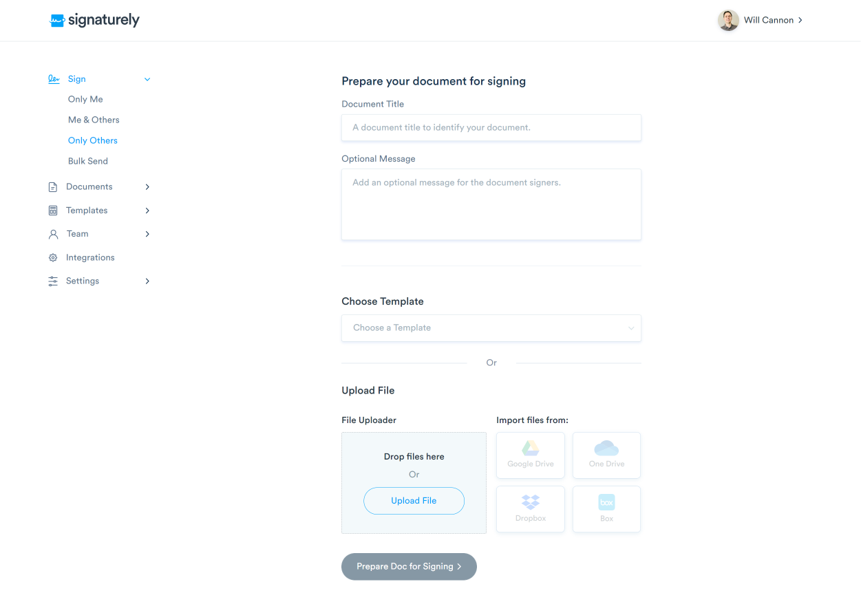This screenshot has height=604, width=861.
Task: Click the Documents file icon
Action: (53, 187)
